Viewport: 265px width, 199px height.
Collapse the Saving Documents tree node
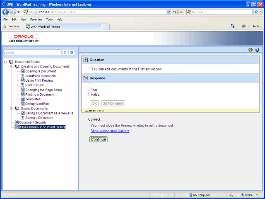click(11, 109)
